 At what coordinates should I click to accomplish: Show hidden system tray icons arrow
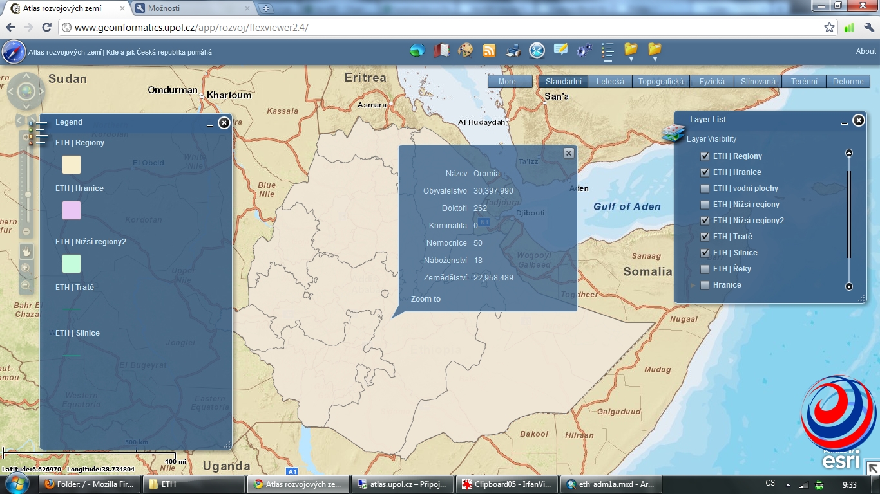pyautogui.click(x=787, y=484)
